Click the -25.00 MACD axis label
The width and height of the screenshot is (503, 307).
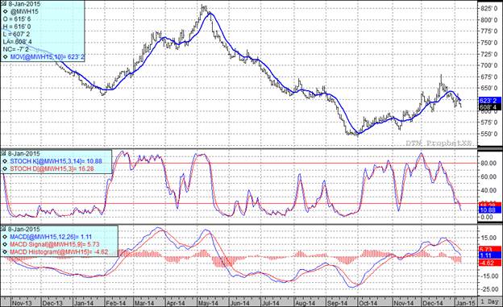point(488,289)
